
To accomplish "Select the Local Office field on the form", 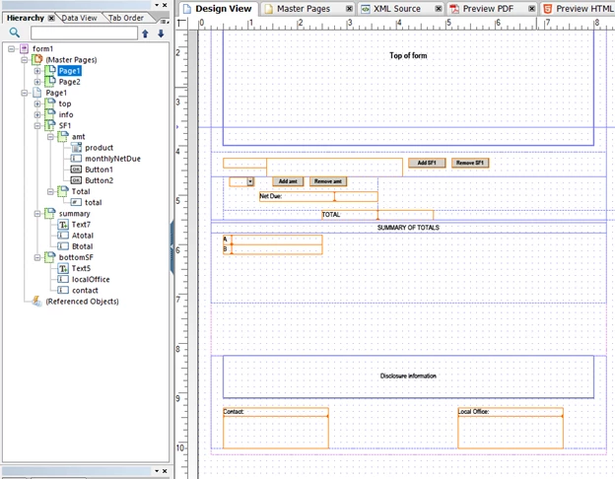I will point(511,428).
